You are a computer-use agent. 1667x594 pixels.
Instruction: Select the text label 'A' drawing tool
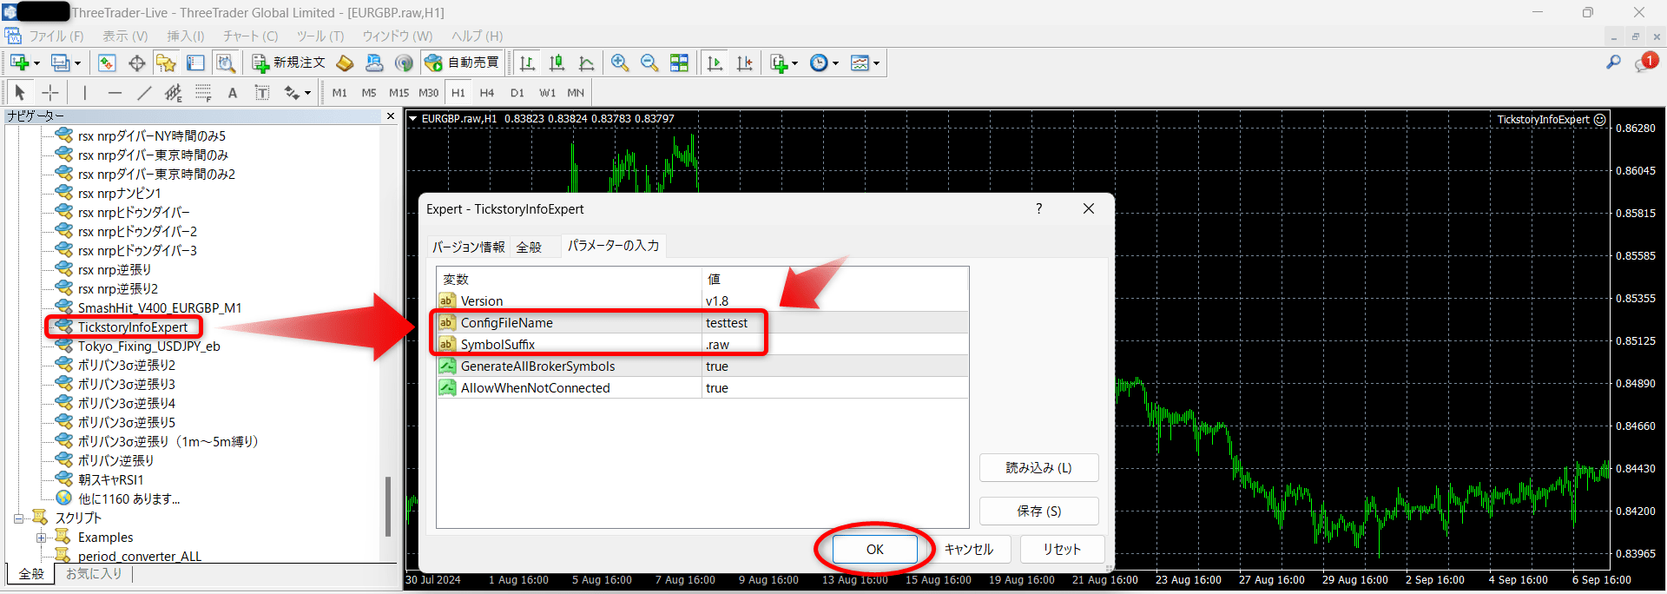pyautogui.click(x=232, y=93)
